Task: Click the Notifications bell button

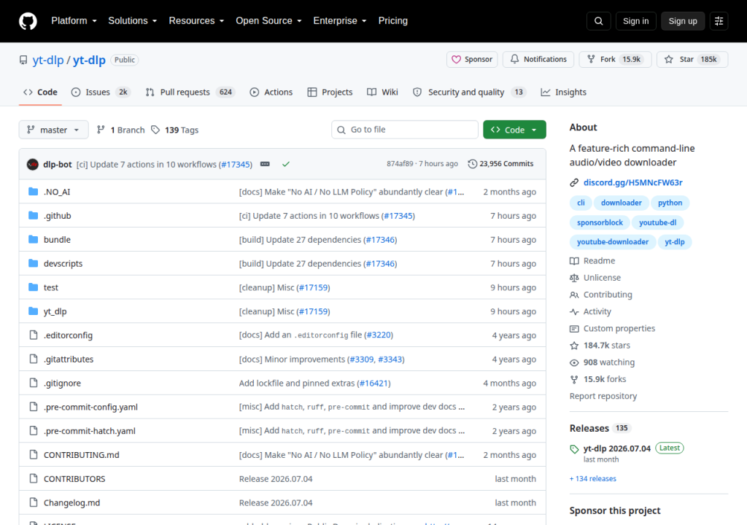Action: (x=538, y=59)
